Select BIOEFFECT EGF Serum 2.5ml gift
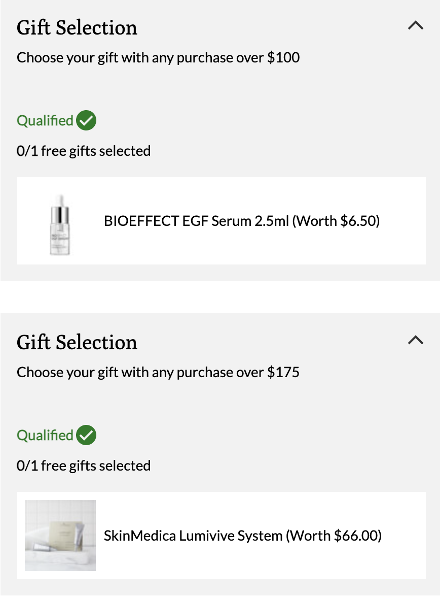 tap(221, 221)
